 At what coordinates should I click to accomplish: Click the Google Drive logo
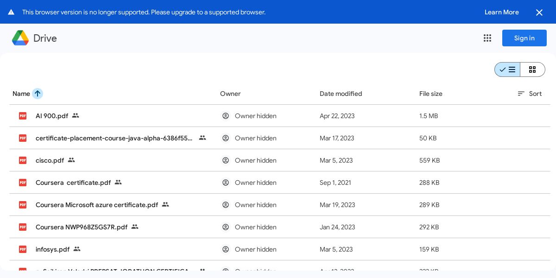point(20,38)
